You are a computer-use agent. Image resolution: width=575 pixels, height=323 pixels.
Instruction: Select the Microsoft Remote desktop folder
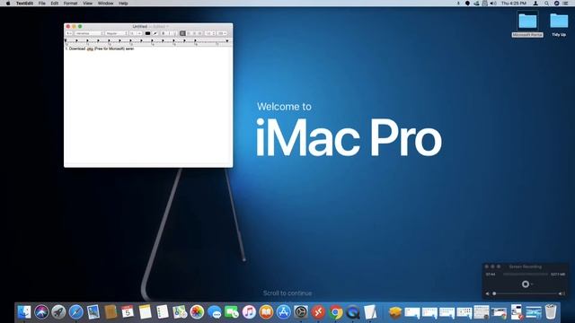tap(527, 24)
